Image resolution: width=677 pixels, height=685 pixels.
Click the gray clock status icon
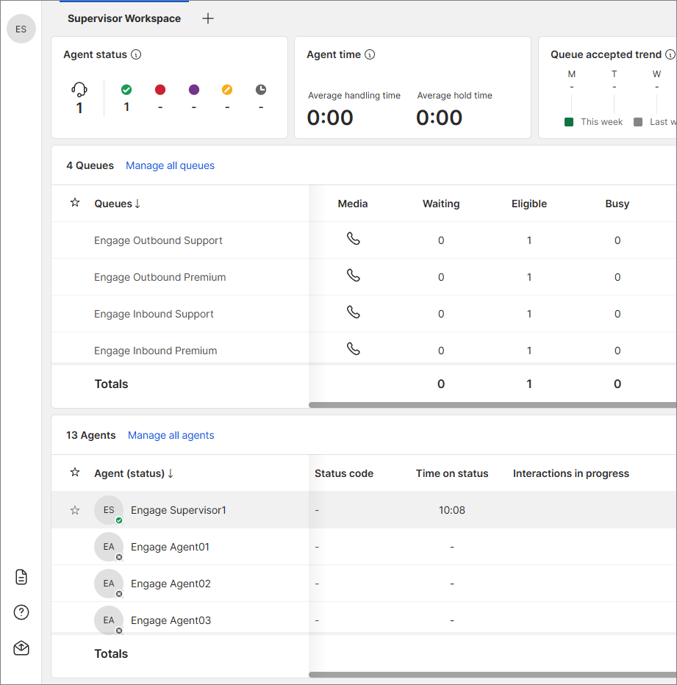pos(261,90)
